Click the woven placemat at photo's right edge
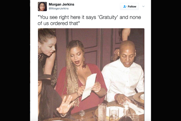 (139, 98)
